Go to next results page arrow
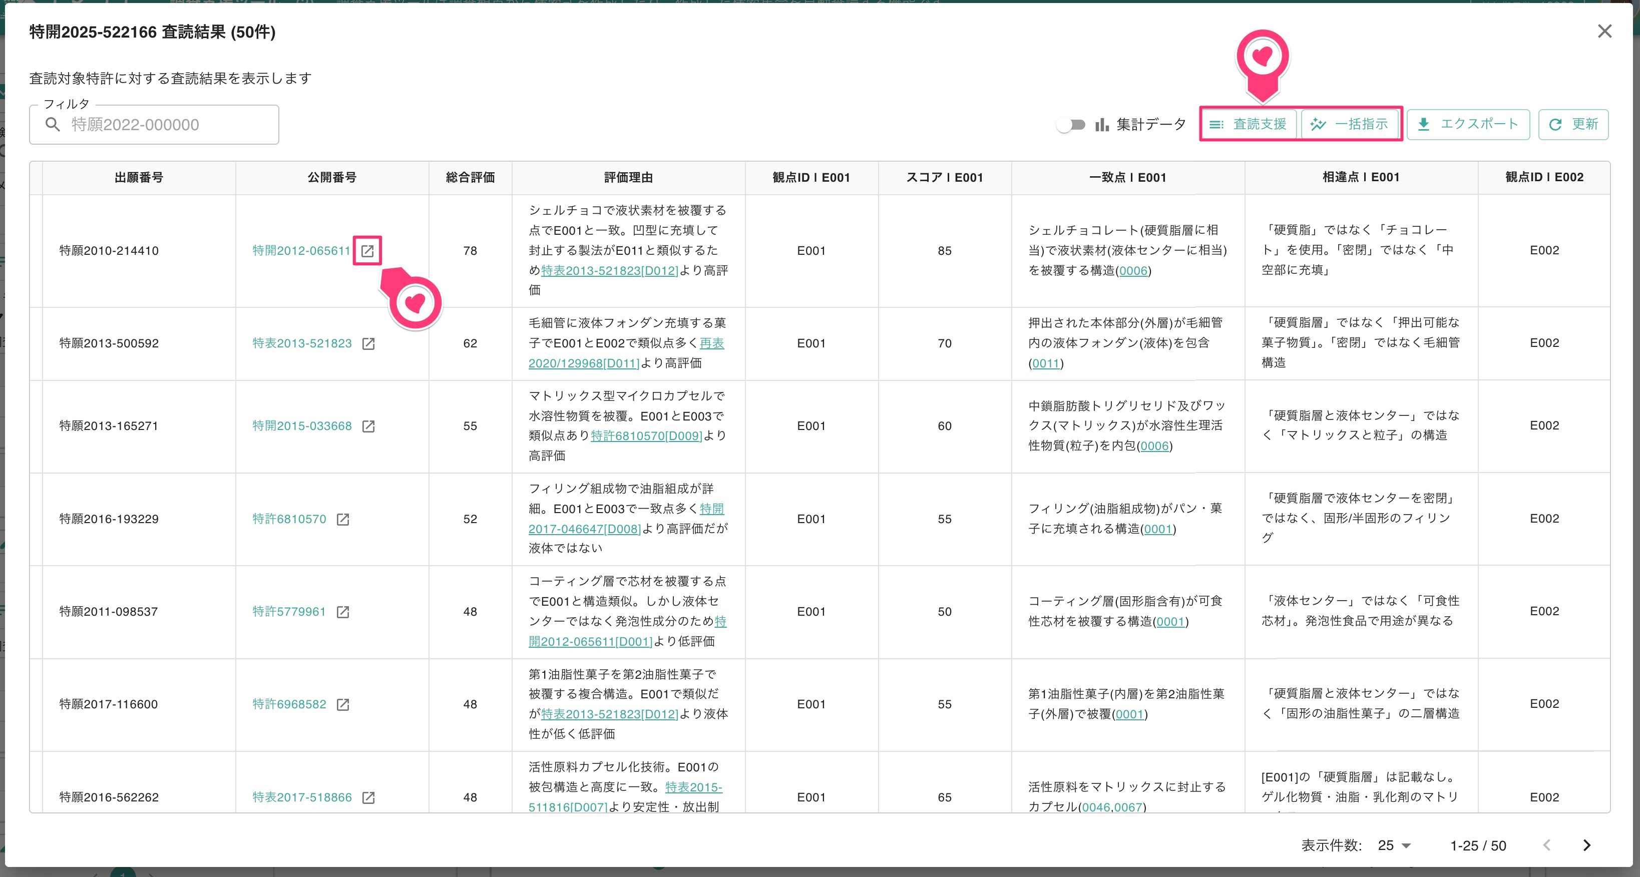The height and width of the screenshot is (877, 1640). click(x=1586, y=845)
